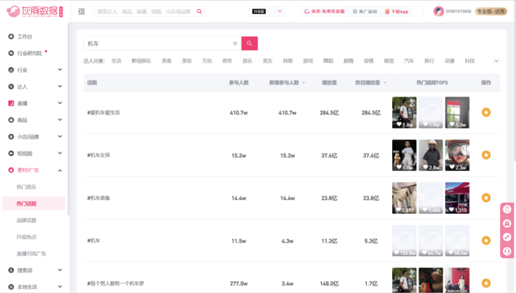The width and height of the screenshot is (516, 293).
Task: Open the 155.8w likes video of #机车
Action: click(404, 241)
